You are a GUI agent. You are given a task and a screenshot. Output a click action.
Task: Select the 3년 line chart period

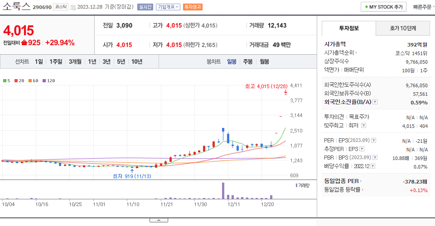106,61
